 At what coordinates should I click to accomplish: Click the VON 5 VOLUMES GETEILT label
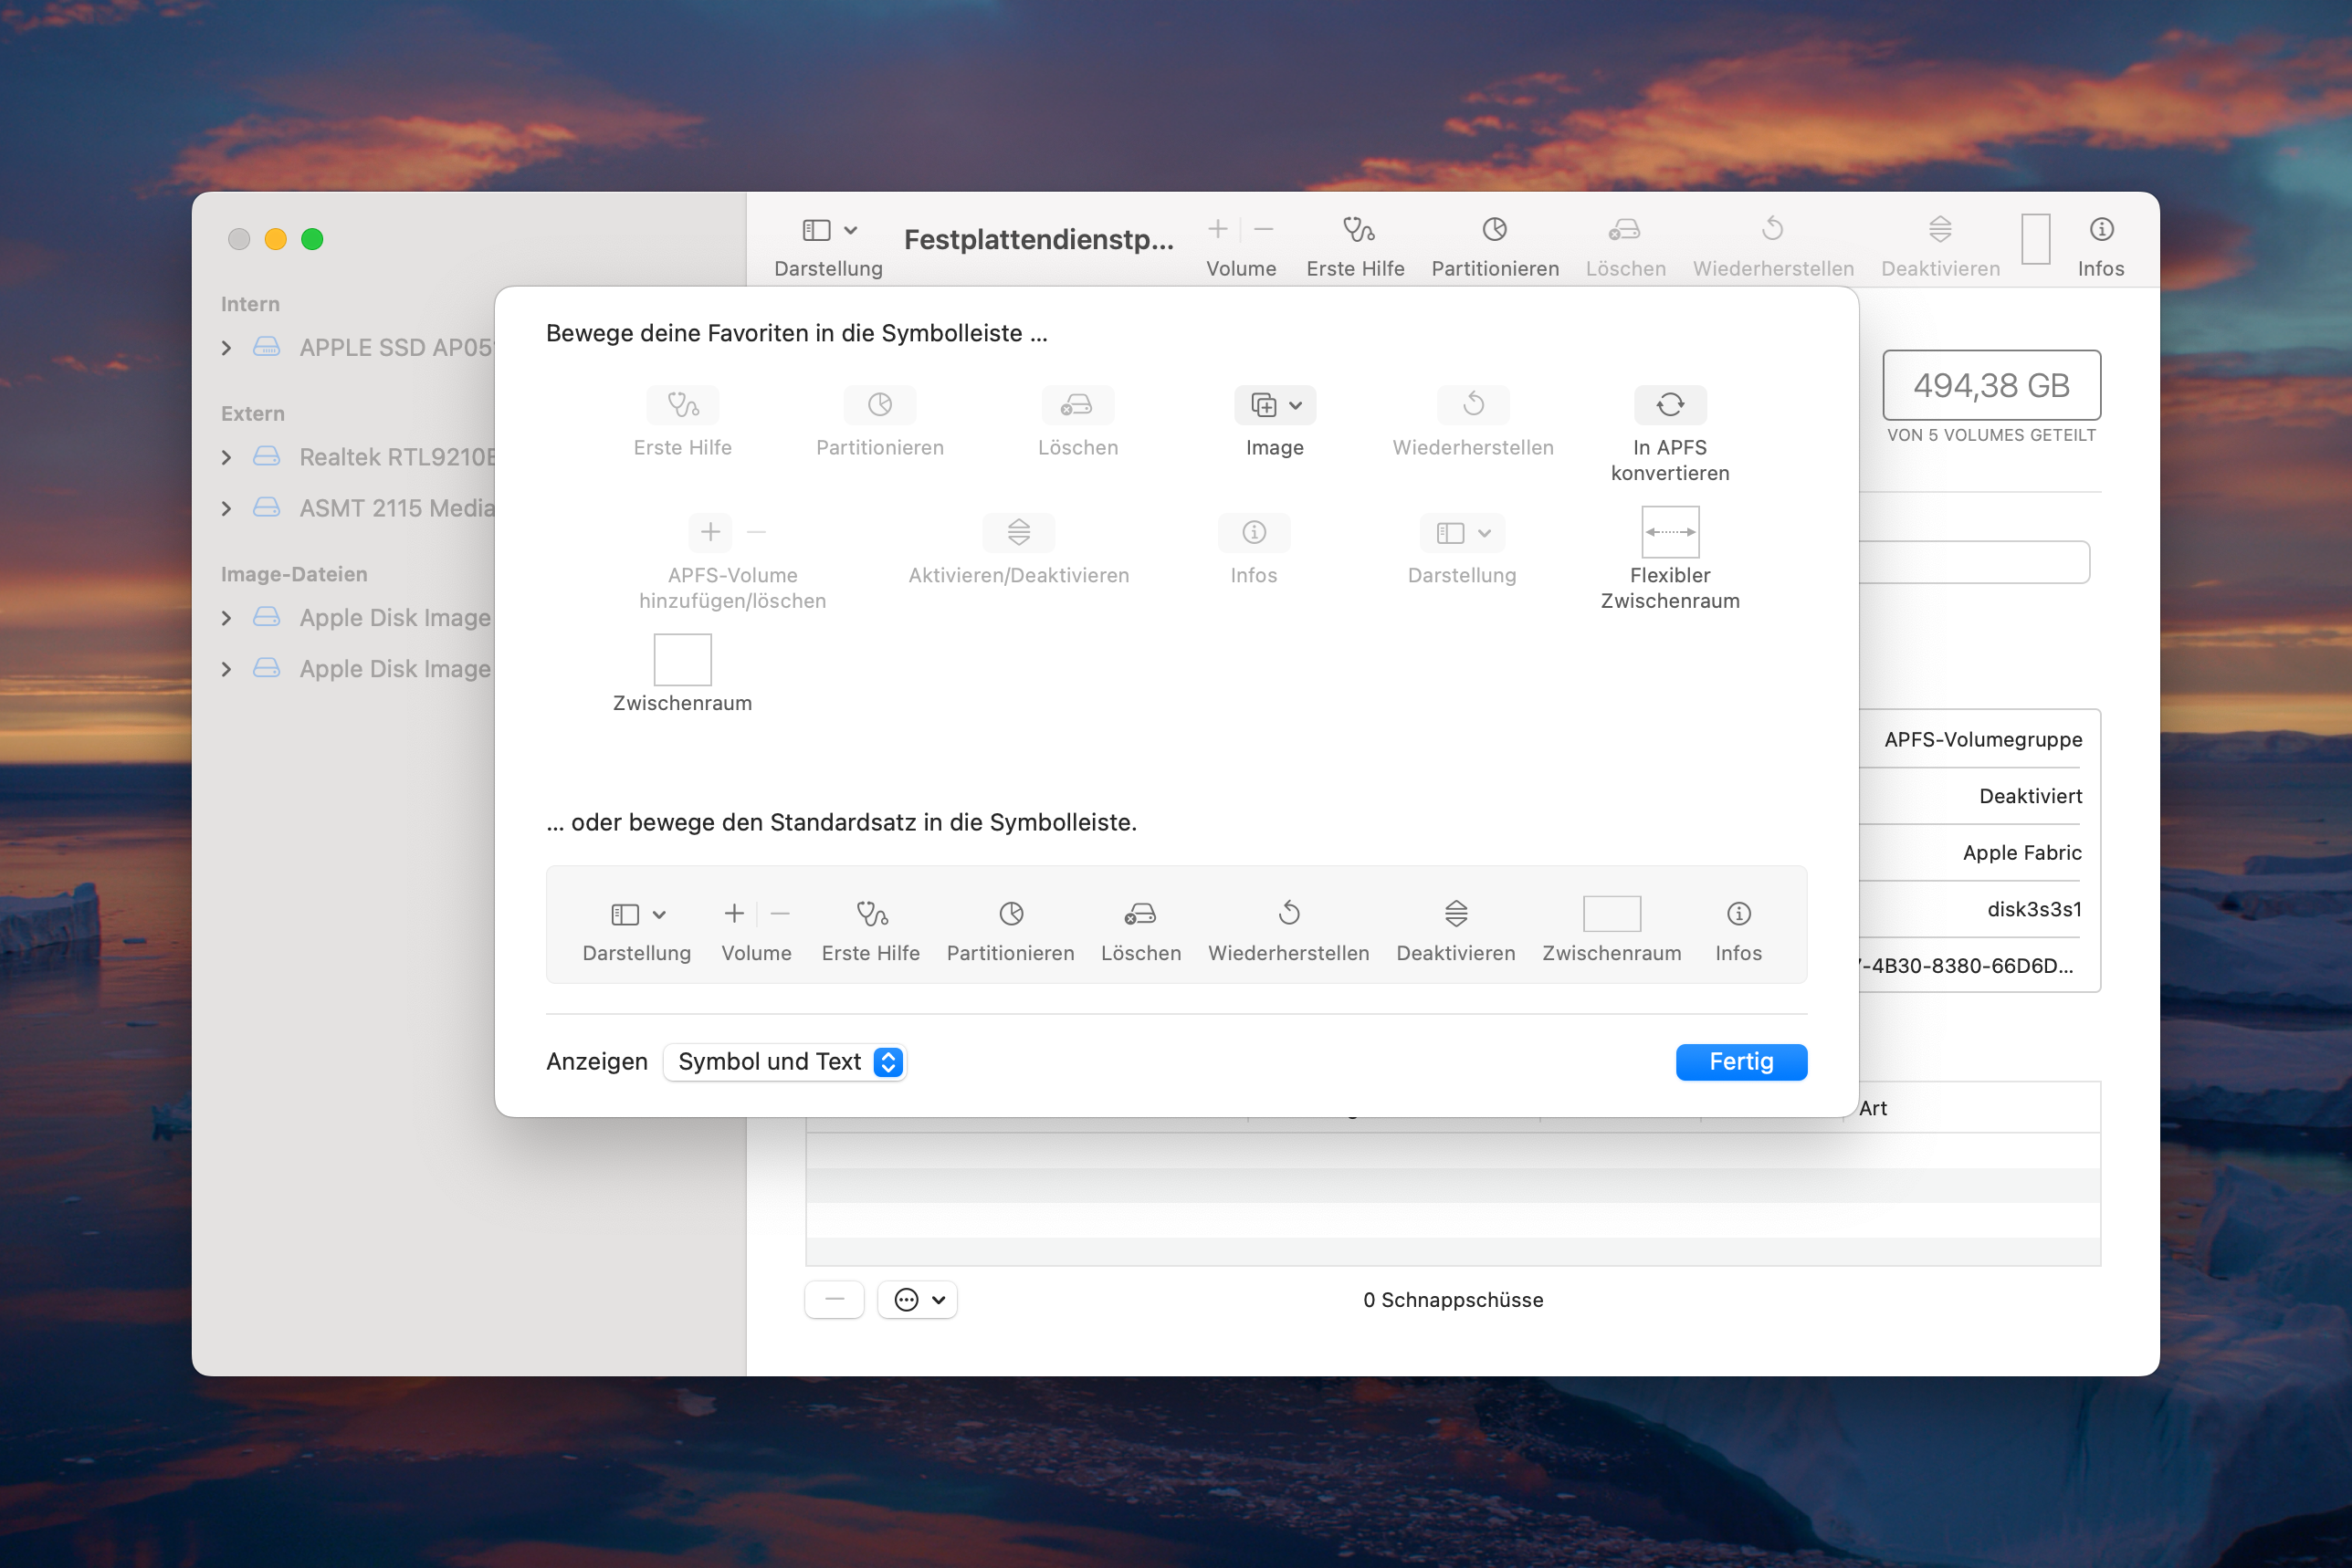[1990, 435]
